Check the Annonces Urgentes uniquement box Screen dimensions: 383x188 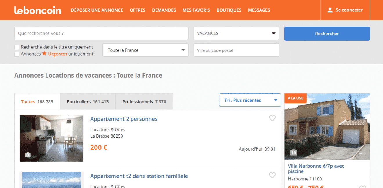point(17,54)
